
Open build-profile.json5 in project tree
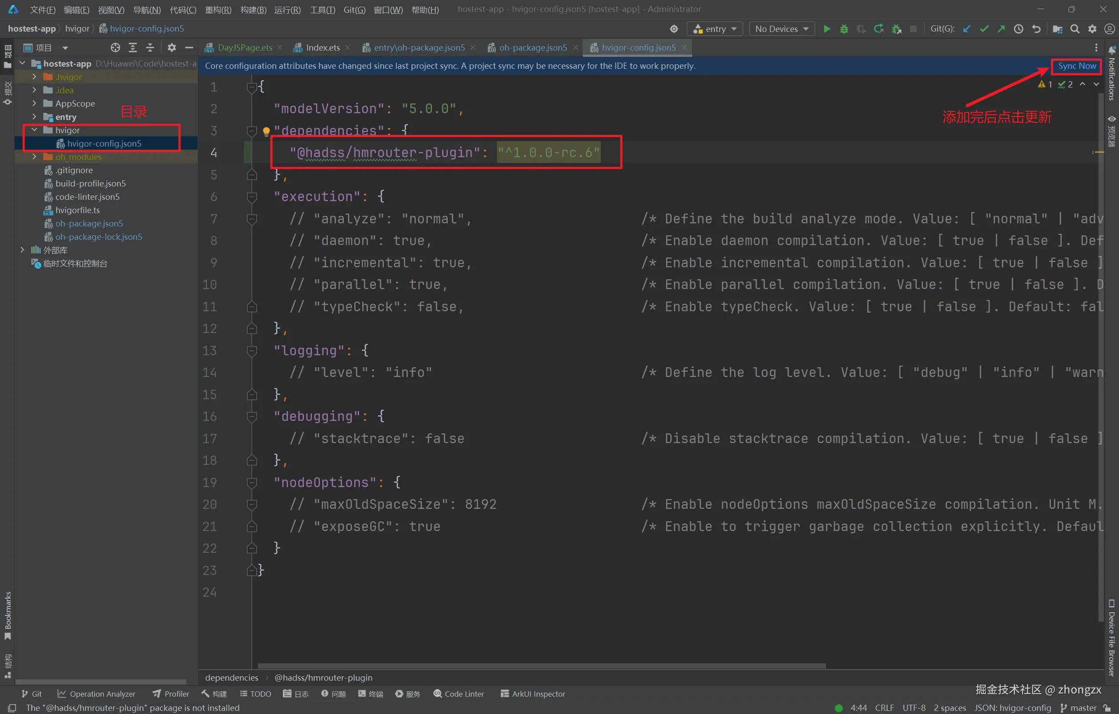90,183
